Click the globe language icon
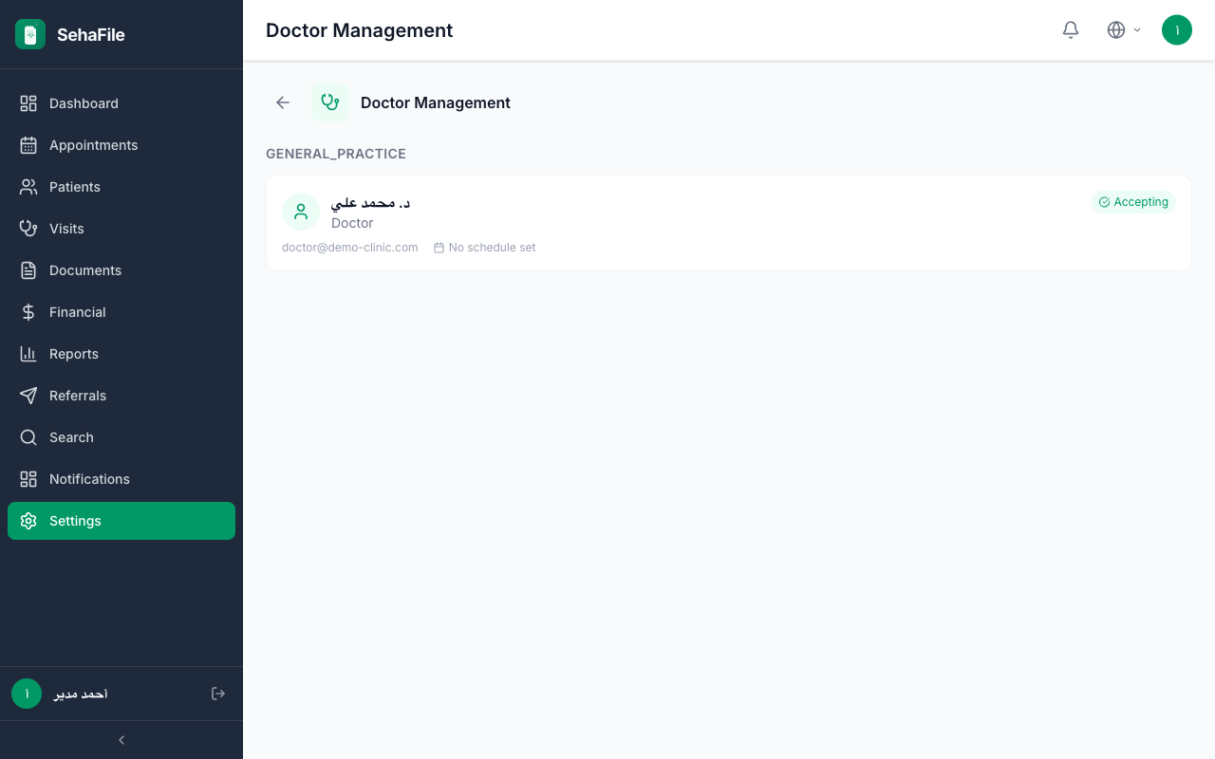This screenshot has height=759, width=1215. 1116,30
